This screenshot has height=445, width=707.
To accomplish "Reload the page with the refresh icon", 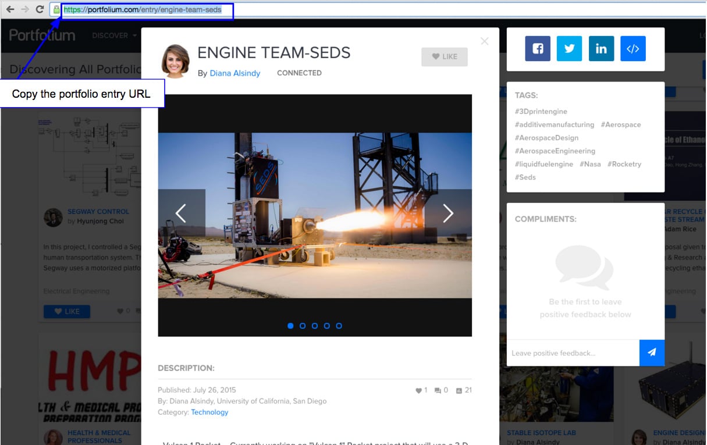I will tap(40, 9).
